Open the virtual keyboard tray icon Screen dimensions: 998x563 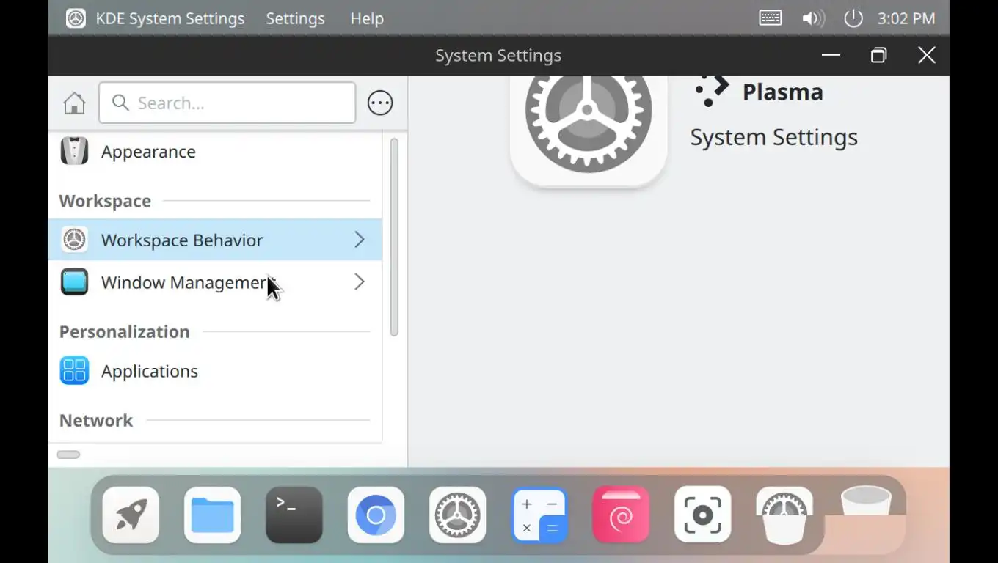coord(771,18)
